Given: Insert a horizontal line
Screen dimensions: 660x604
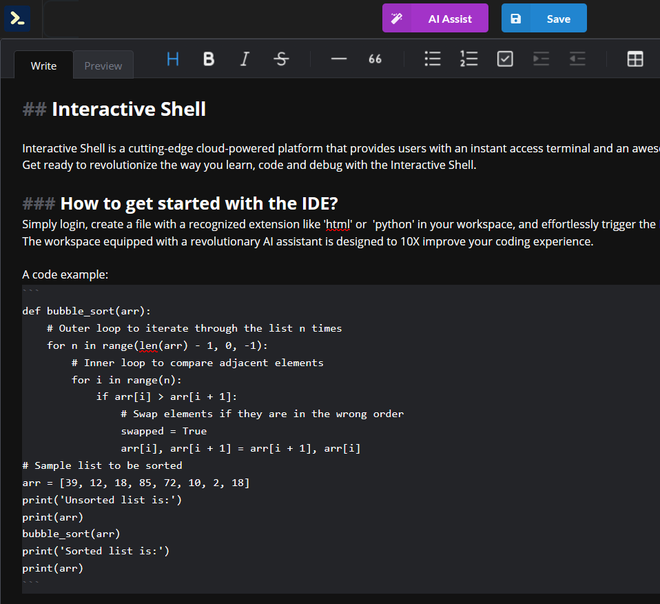Looking at the screenshot, I should click(x=339, y=59).
